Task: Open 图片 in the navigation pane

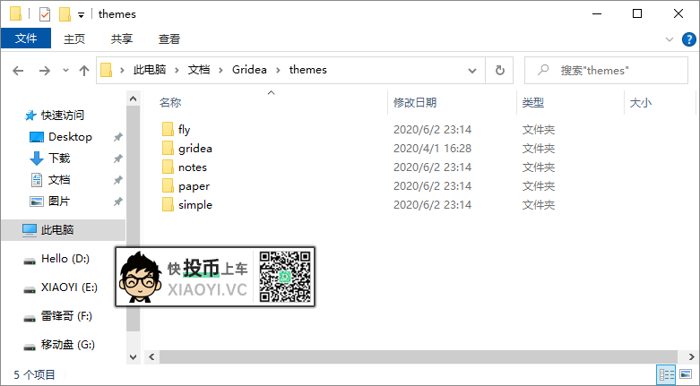Action: pos(59,201)
